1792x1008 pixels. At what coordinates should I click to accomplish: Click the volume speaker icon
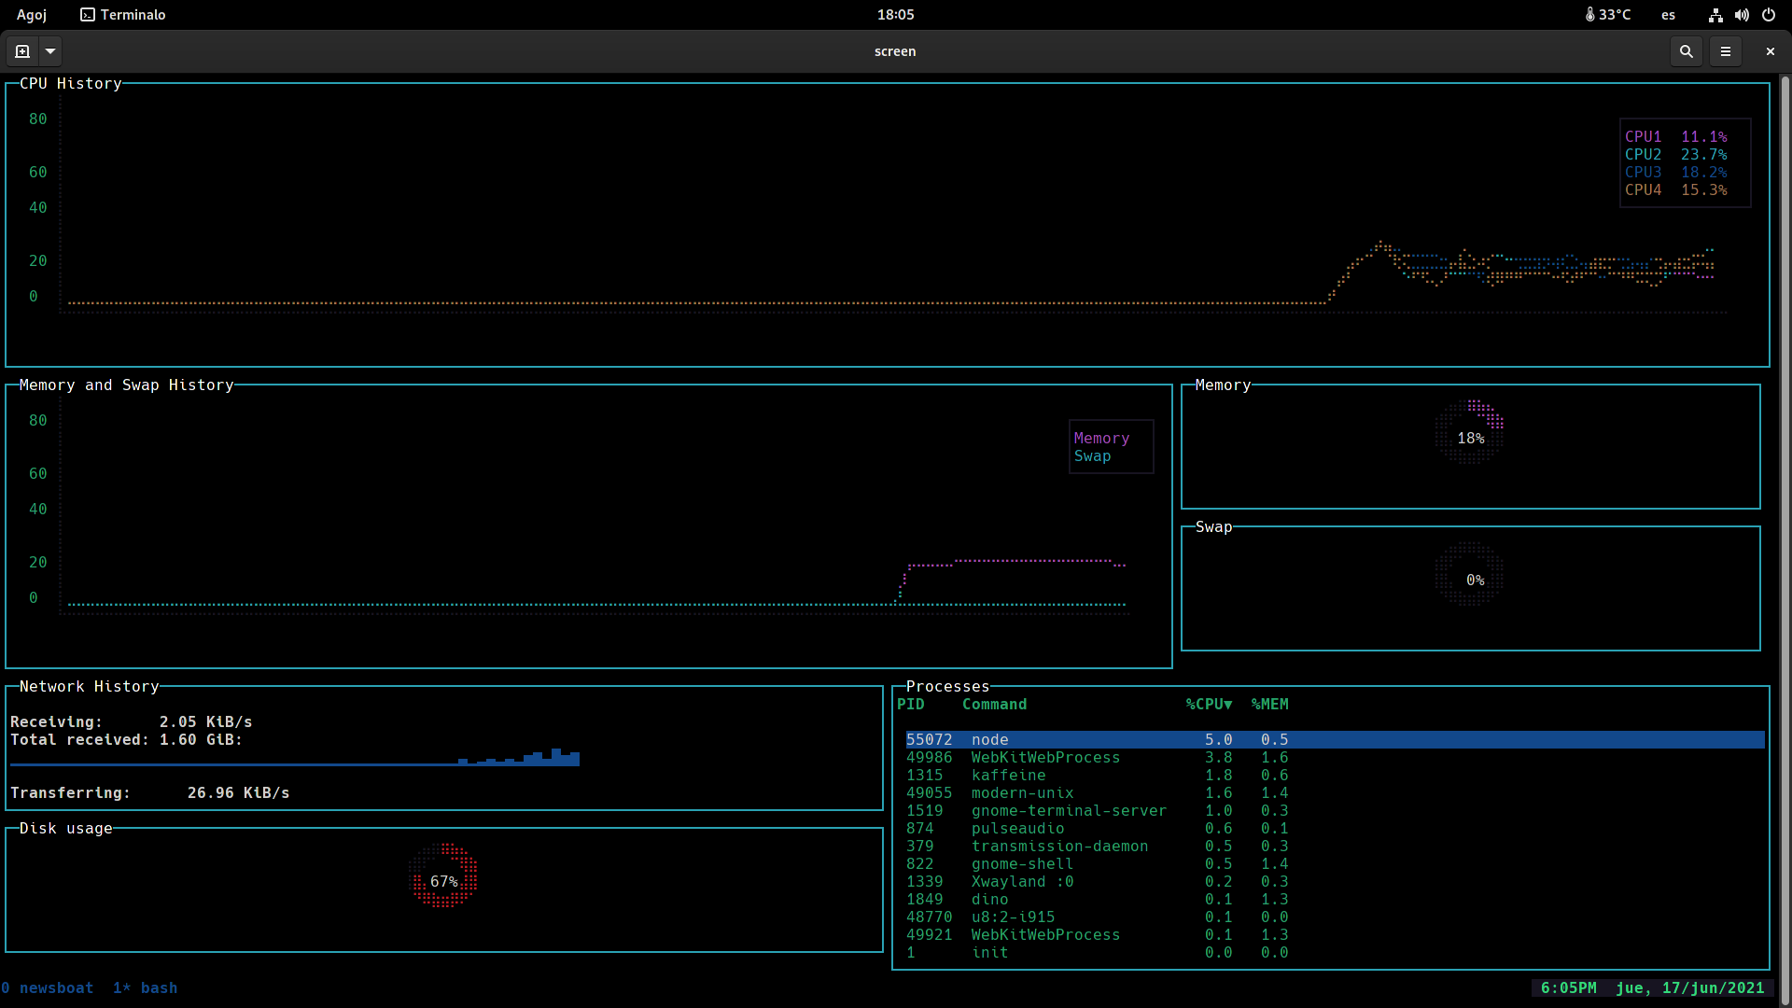click(1742, 14)
